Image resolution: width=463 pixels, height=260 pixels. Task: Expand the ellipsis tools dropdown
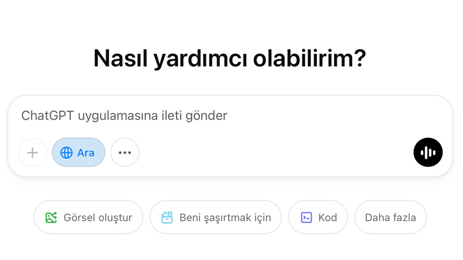pos(125,152)
